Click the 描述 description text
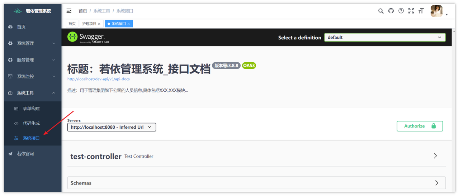 [x=128, y=90]
